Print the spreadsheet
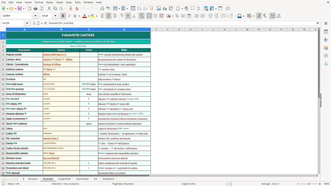This screenshot has width=331, height=186. click(36, 9)
